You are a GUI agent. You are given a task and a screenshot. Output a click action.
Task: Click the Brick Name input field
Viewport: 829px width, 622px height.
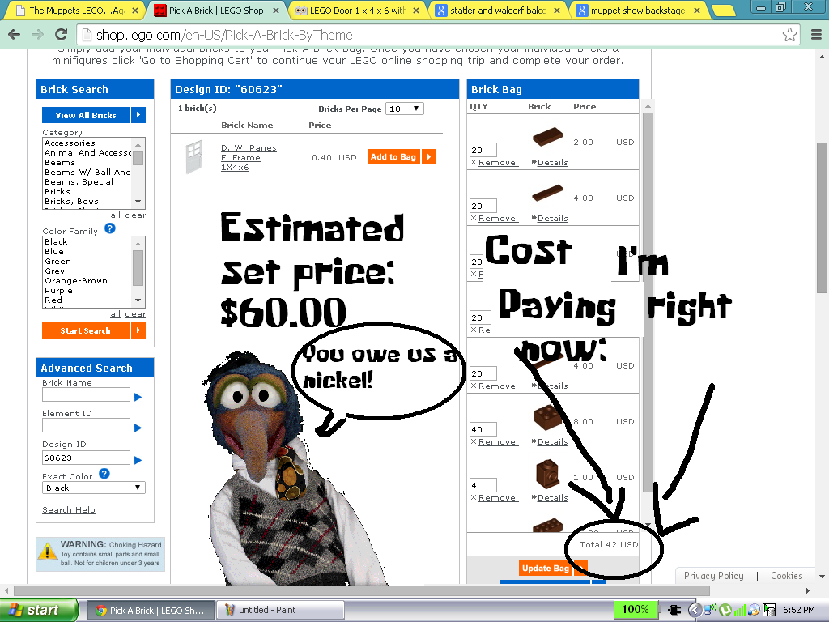(86, 394)
